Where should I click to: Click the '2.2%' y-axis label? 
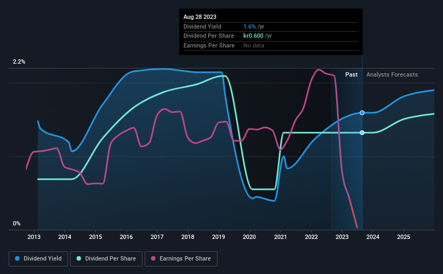tap(19, 62)
